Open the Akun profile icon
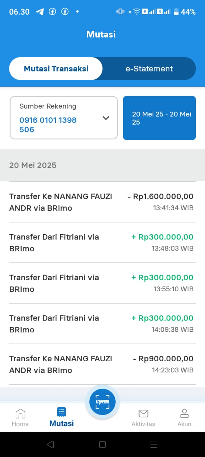Screen dimensions: 205x457 click(184, 413)
